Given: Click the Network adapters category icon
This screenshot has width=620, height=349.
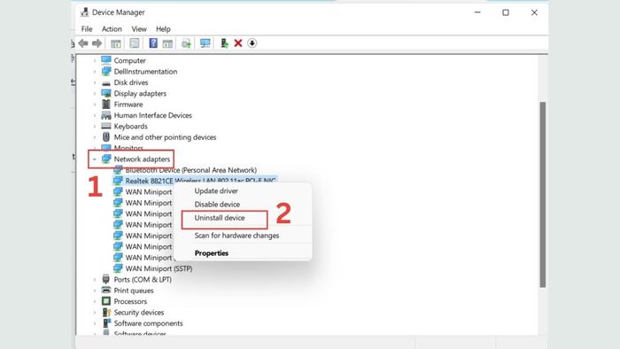Looking at the screenshot, I should (106, 159).
